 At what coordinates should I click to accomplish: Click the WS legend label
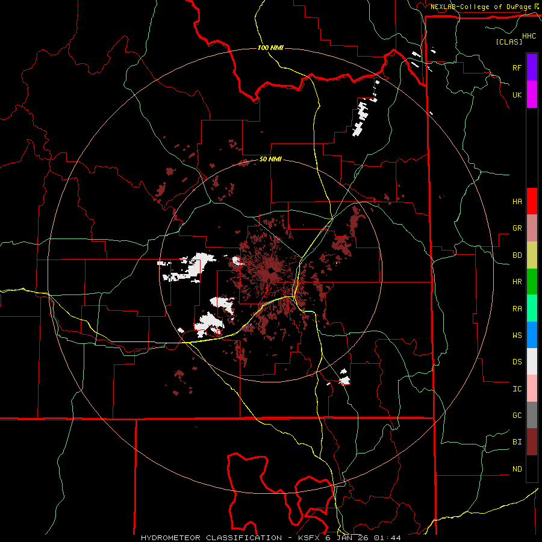pyautogui.click(x=517, y=335)
